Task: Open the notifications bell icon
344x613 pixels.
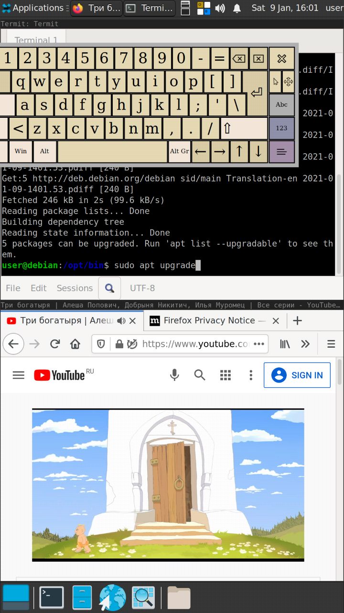Action: coord(237,8)
